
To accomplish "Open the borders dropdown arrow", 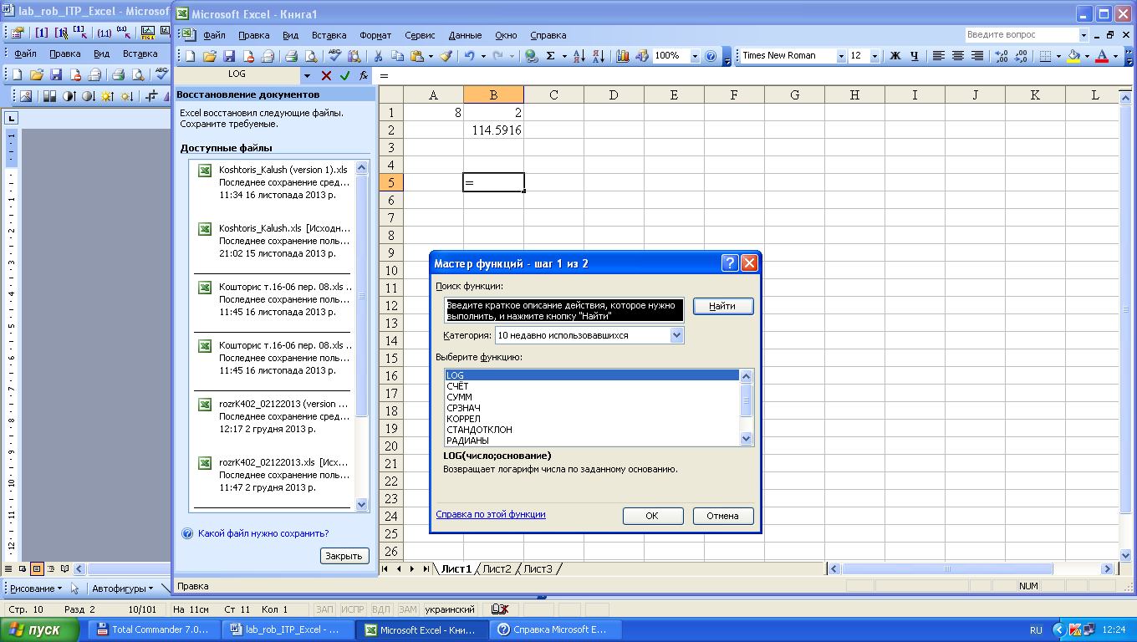I will pos(1058,56).
